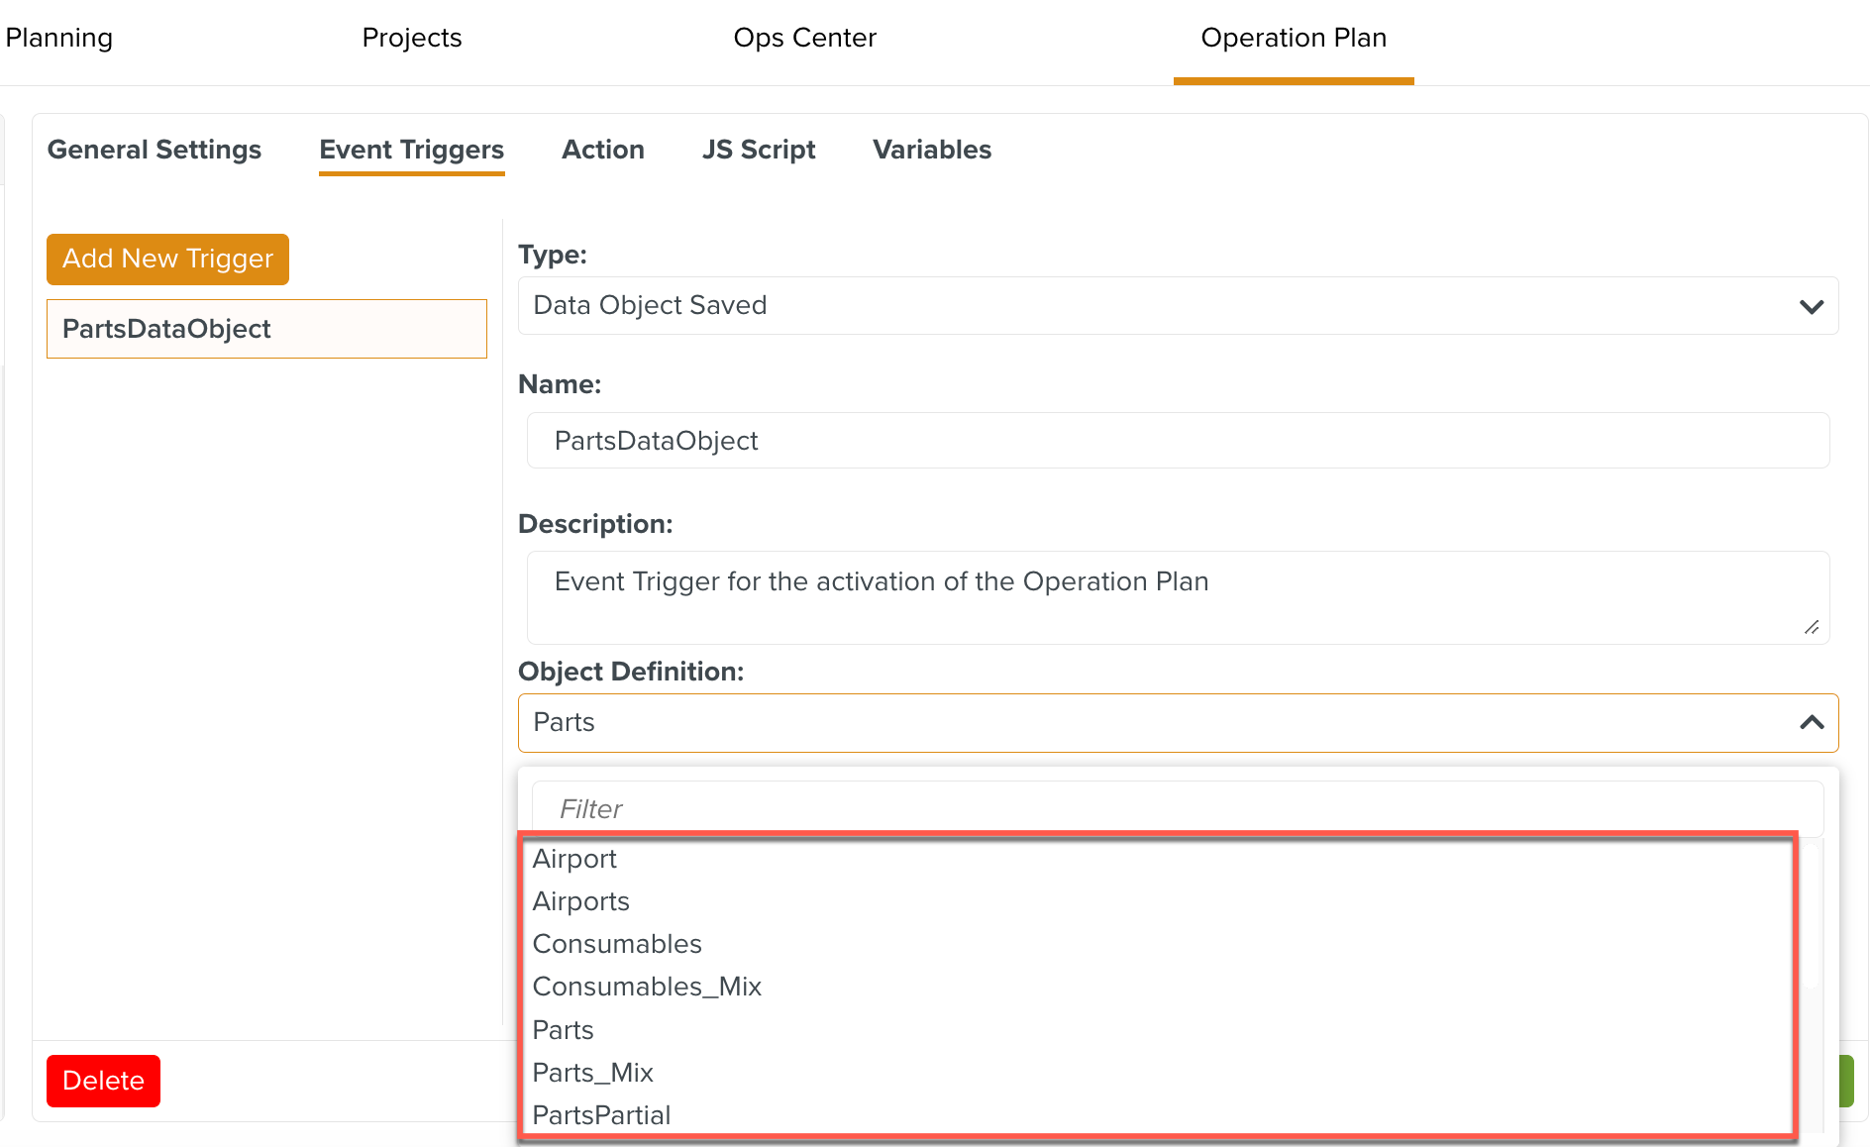Viewport: 1870px width, 1147px height.
Task: Edit the Description text area
Action: pos(1177,596)
